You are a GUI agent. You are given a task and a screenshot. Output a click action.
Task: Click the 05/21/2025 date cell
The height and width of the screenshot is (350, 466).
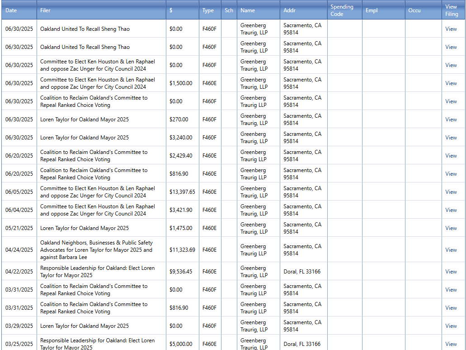pos(19,228)
